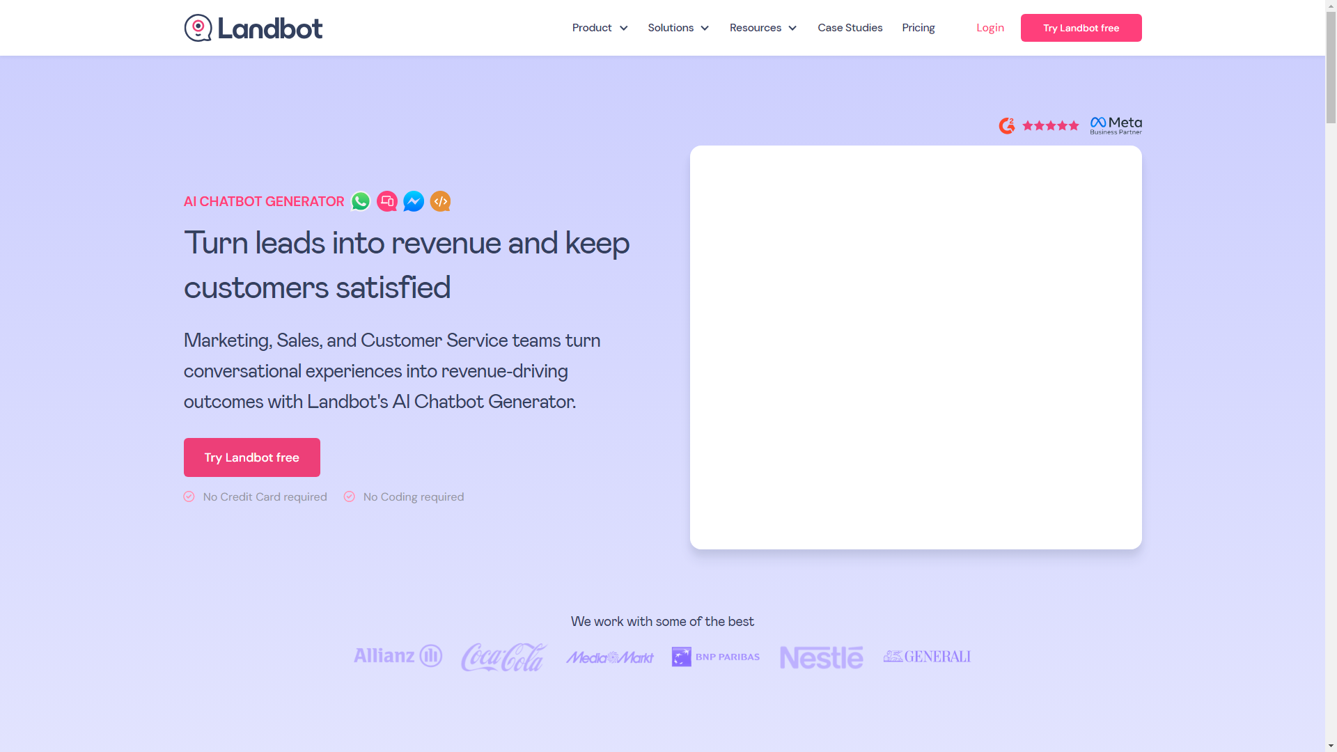
Task: Click the Nestle brand logo
Action: click(821, 657)
